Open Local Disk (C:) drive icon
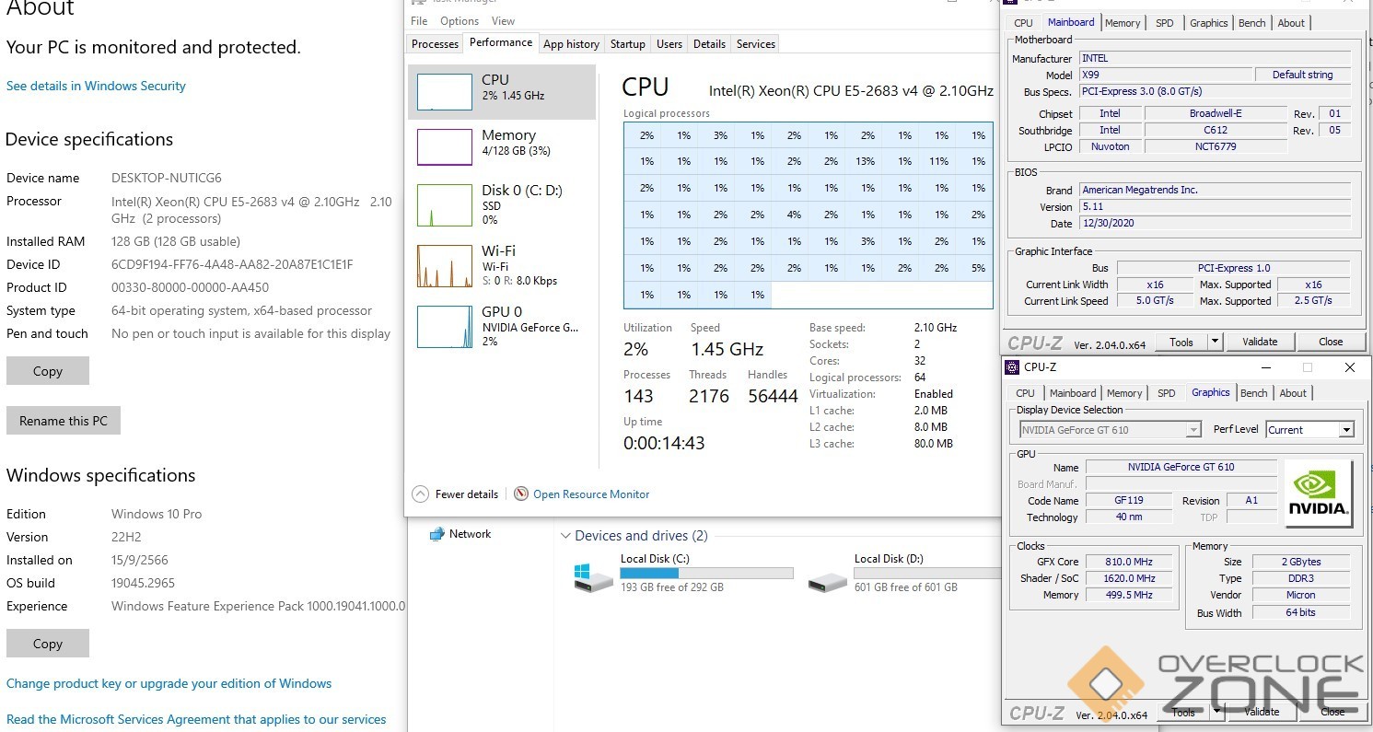This screenshot has width=1373, height=732. point(593,577)
